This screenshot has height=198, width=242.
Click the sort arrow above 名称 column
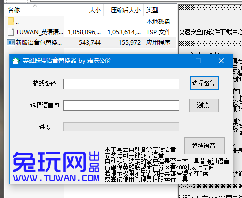pyautogui.click(x=35, y=6)
